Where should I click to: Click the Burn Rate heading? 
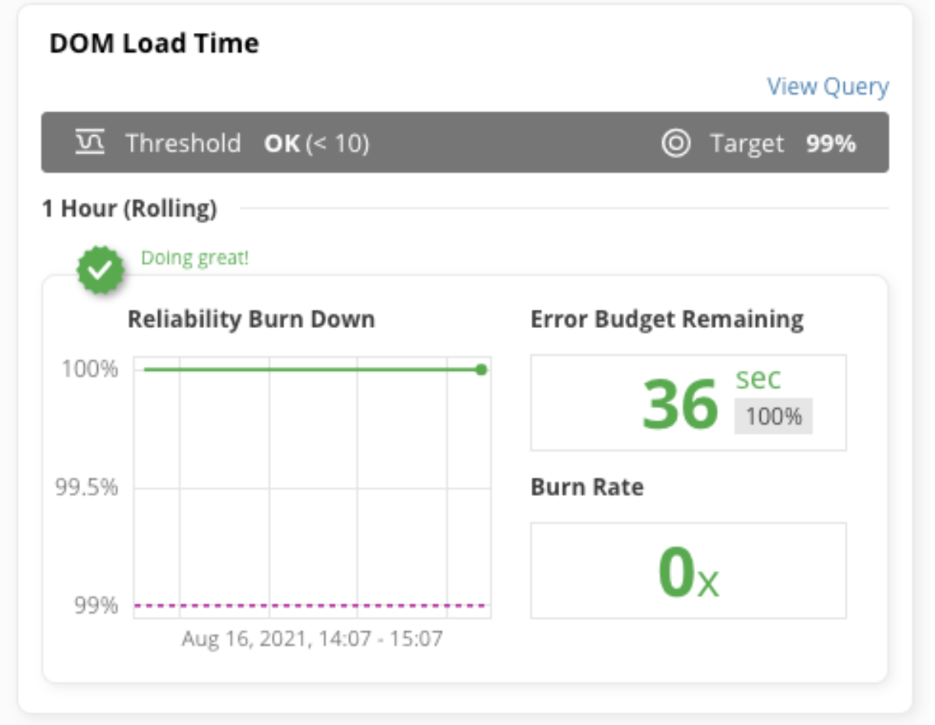pos(587,487)
